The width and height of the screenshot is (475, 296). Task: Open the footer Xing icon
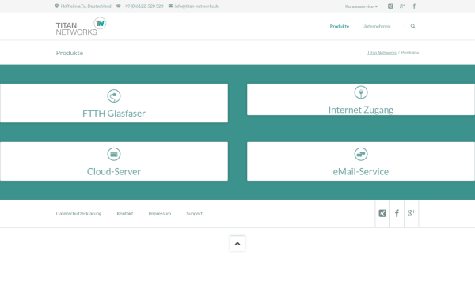point(382,213)
